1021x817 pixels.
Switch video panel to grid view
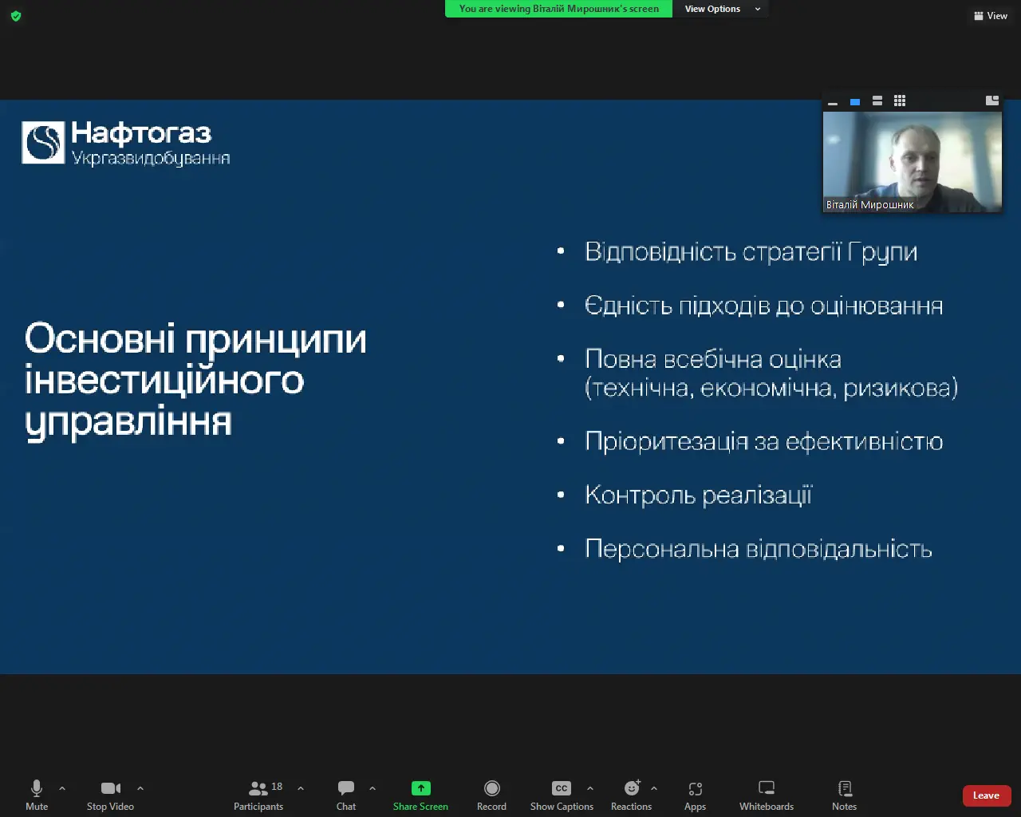[x=900, y=101]
